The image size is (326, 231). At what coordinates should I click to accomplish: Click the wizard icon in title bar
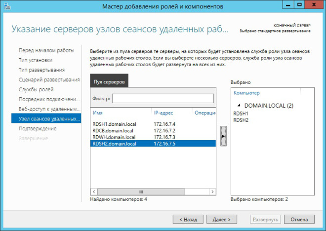pos(6,6)
